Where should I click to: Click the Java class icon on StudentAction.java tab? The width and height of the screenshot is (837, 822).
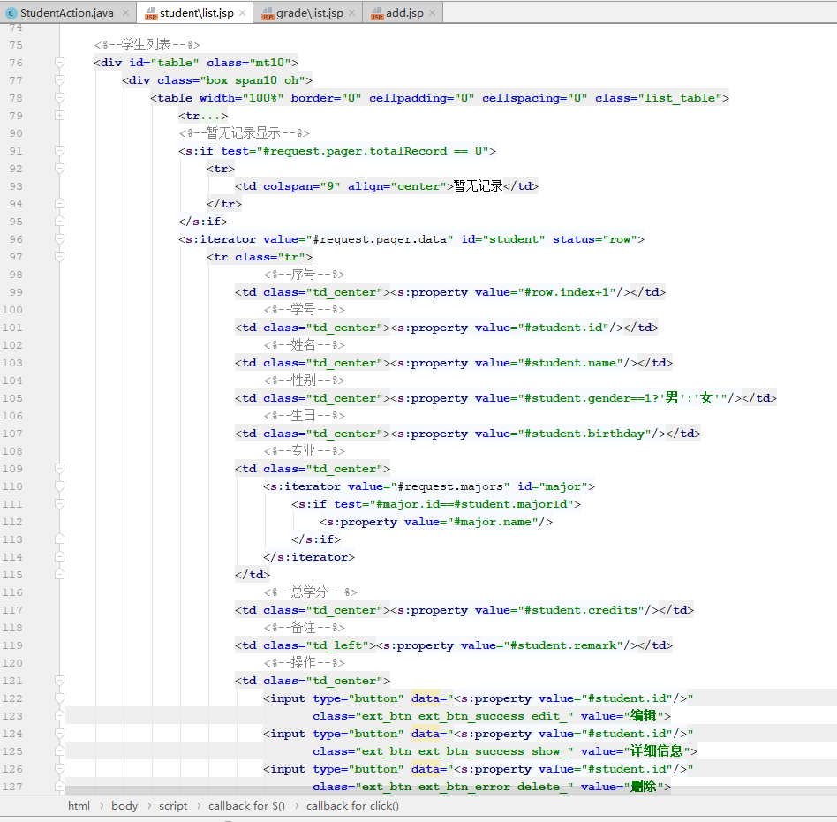click(x=11, y=13)
